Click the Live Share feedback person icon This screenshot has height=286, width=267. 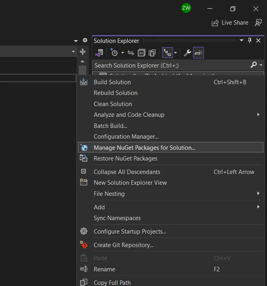tap(259, 23)
